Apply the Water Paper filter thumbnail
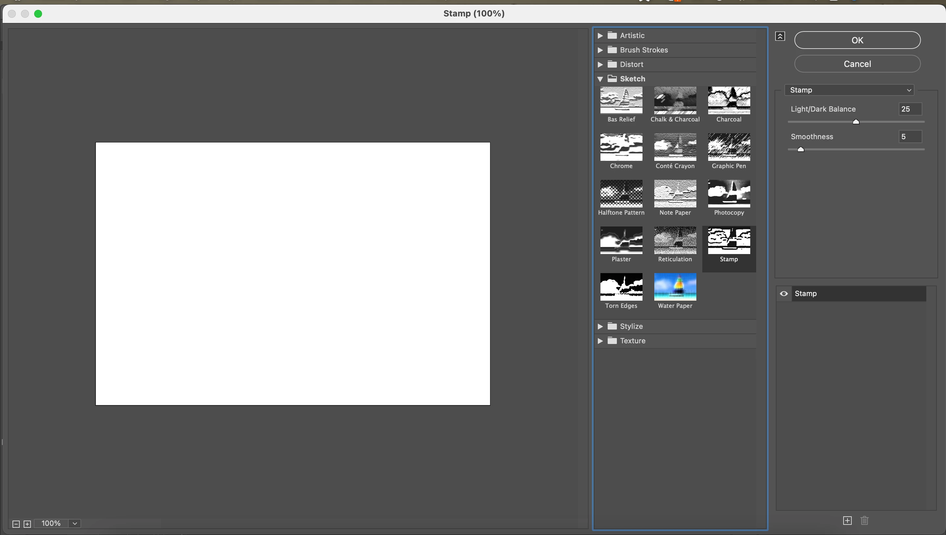Viewport: 946px width, 535px height. pyautogui.click(x=675, y=287)
